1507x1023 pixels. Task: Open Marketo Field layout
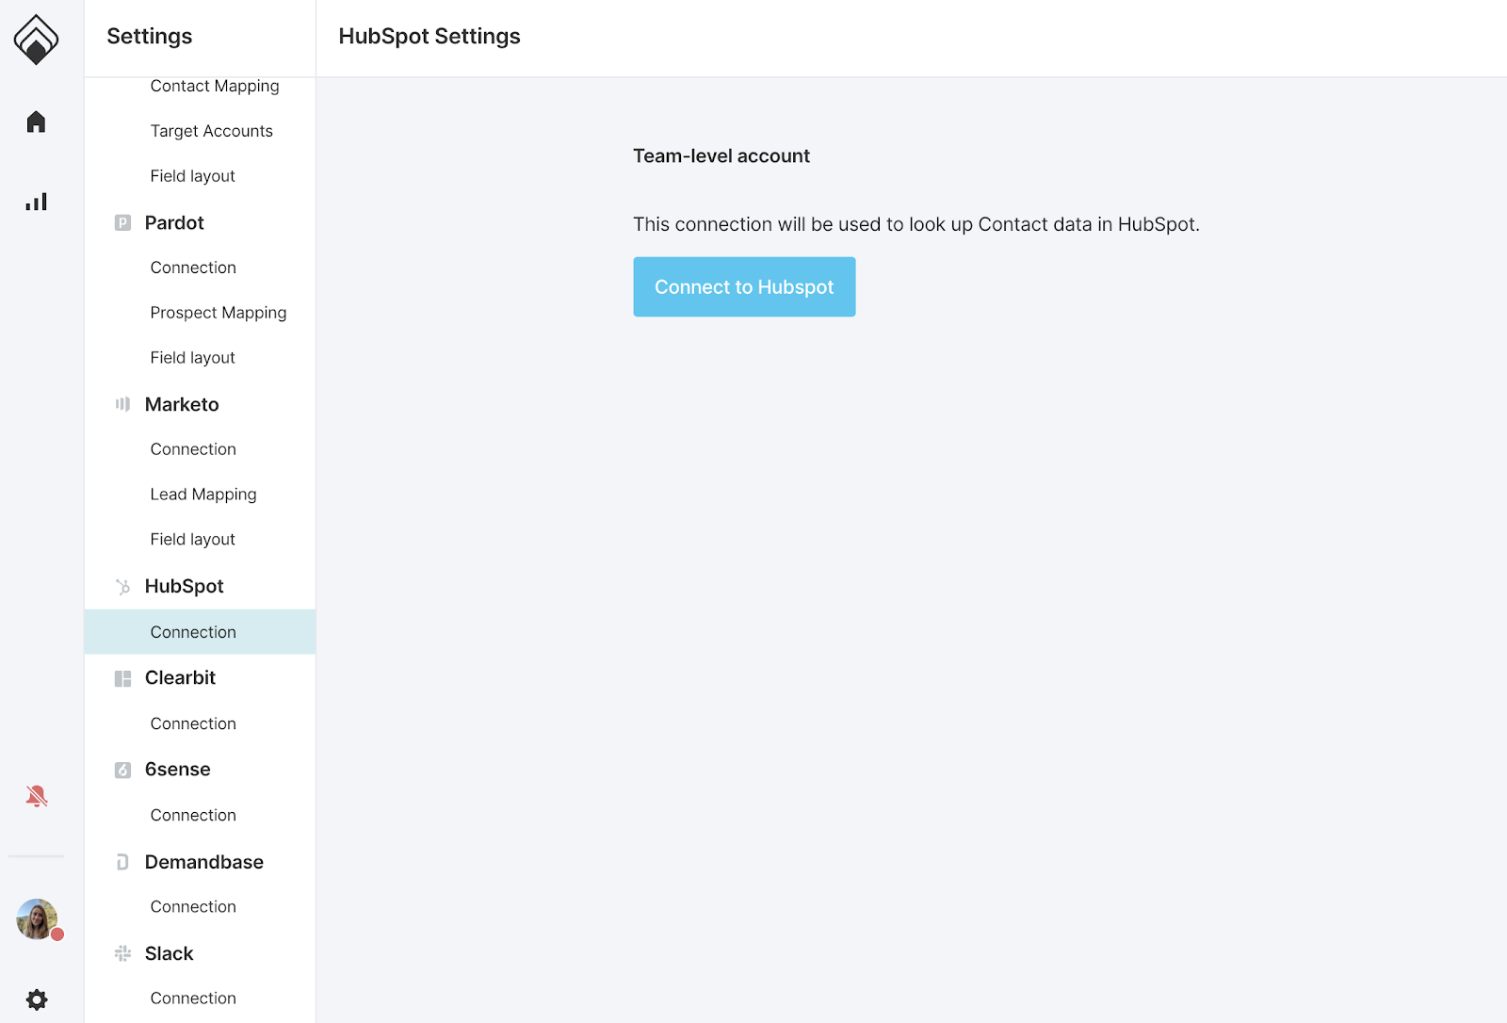click(192, 540)
